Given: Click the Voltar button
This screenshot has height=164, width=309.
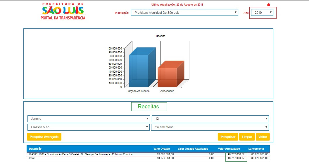Looking at the screenshot, I should point(263,137).
